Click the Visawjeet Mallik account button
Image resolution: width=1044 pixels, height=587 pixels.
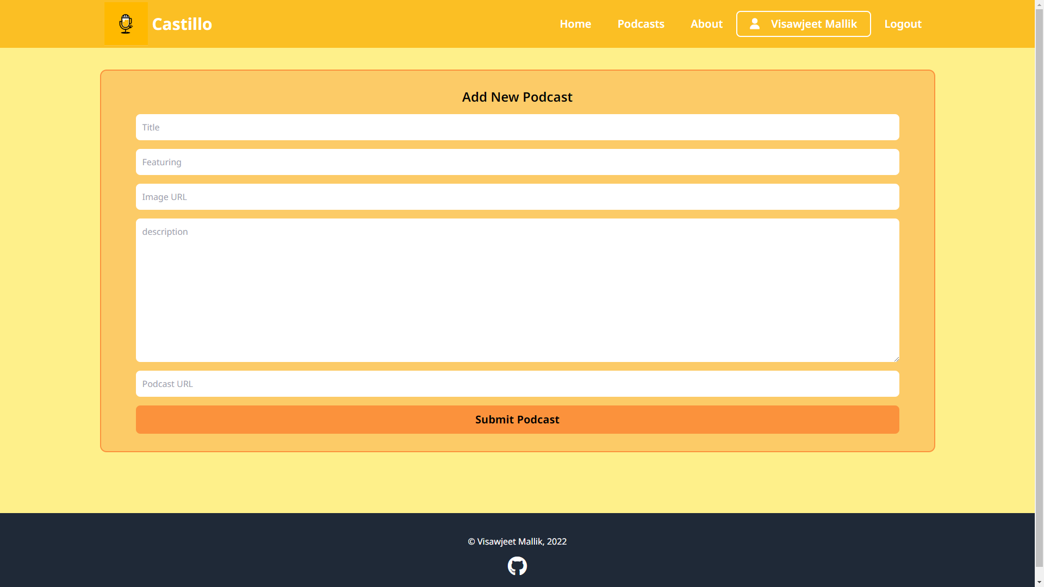coord(803,23)
